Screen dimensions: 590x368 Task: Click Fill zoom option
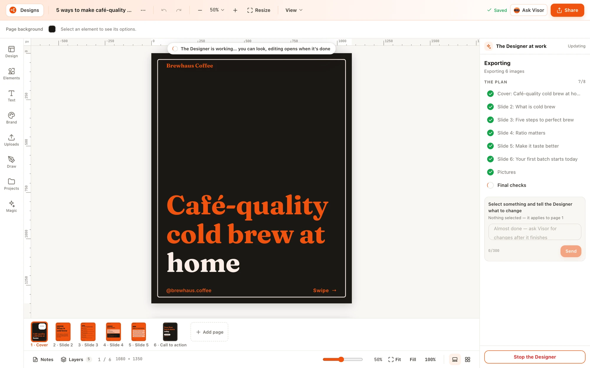click(413, 359)
